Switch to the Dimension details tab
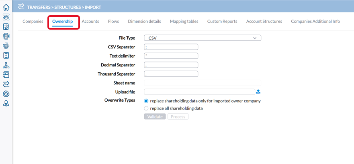This screenshot has width=354, height=164. coord(145,21)
